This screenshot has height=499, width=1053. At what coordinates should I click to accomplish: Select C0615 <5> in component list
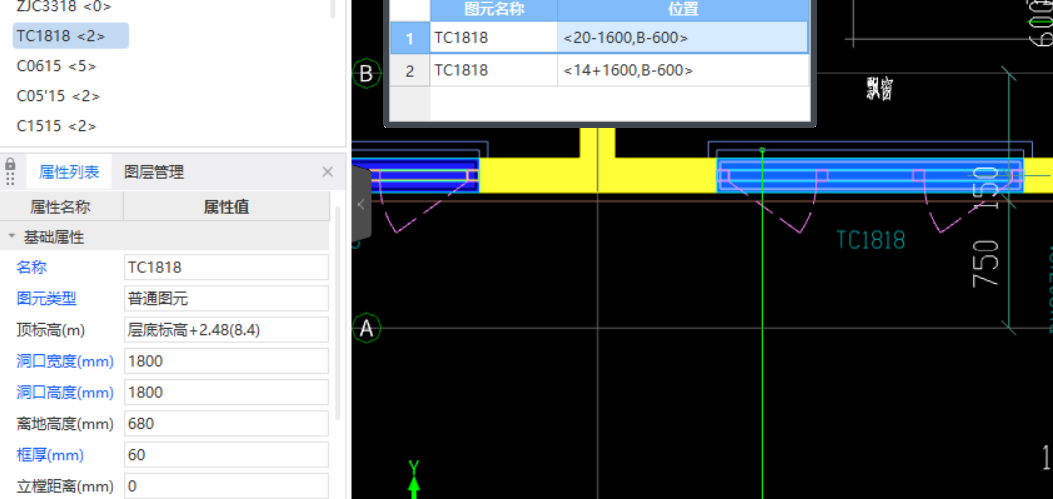point(56,66)
